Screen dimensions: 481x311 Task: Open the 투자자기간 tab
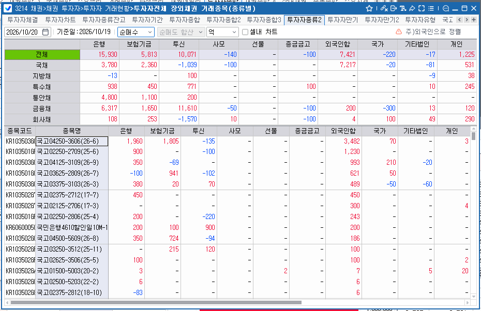pyautogui.click(x=147, y=20)
